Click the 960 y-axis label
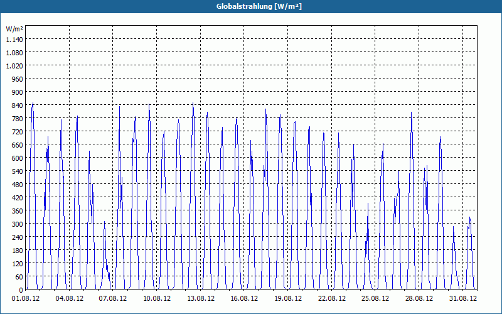502x314 pixels. (18, 79)
